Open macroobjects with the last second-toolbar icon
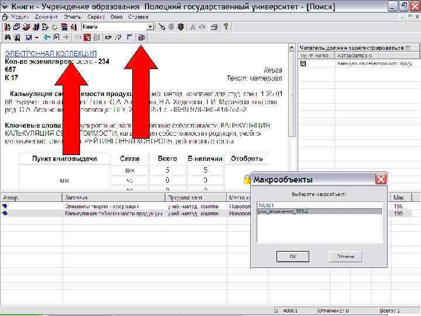The height and width of the screenshot is (316, 421). pyautogui.click(x=142, y=37)
